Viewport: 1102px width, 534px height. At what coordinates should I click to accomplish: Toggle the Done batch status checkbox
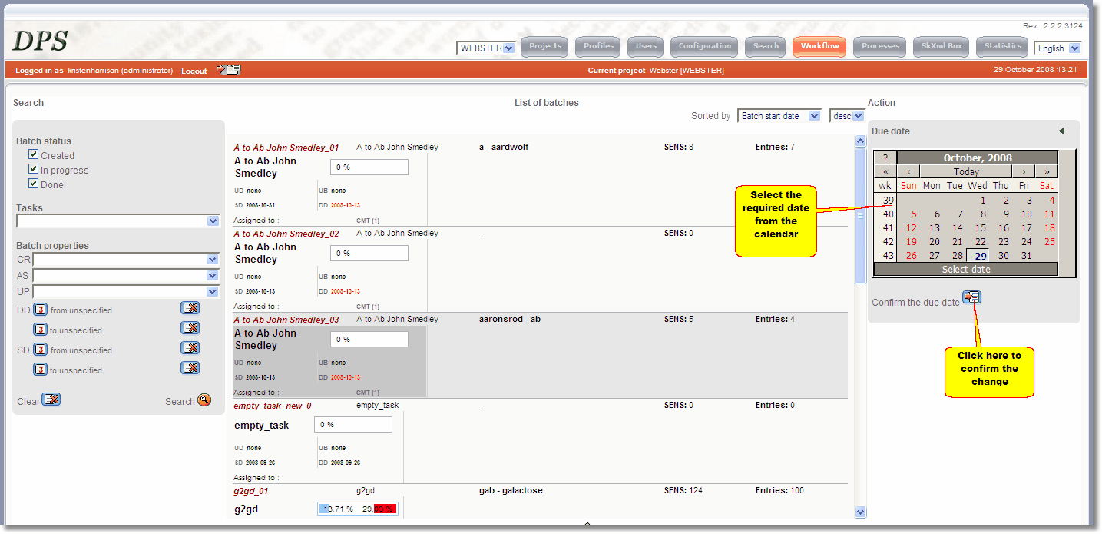tap(33, 184)
